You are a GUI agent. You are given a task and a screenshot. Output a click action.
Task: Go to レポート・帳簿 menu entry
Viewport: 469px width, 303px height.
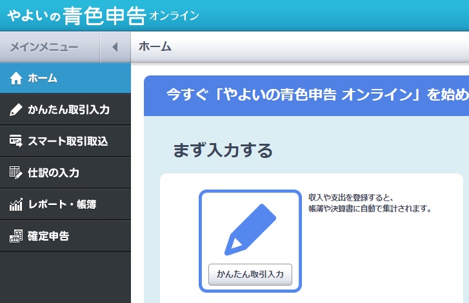[x=65, y=204]
